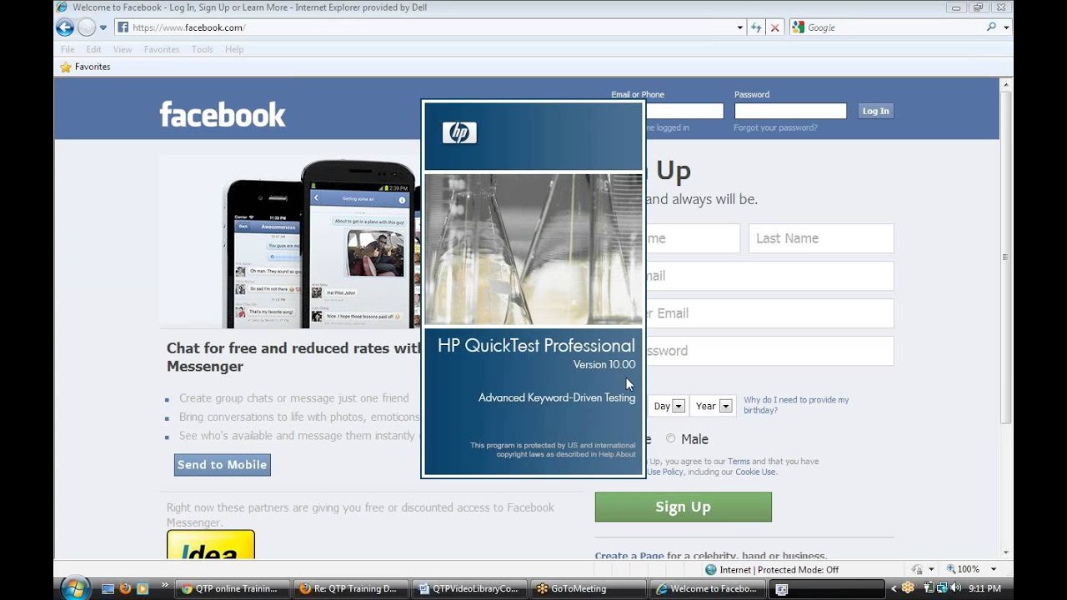Viewport: 1067px width, 600px height.
Task: Open the birthday Day dropdown
Action: [669, 406]
